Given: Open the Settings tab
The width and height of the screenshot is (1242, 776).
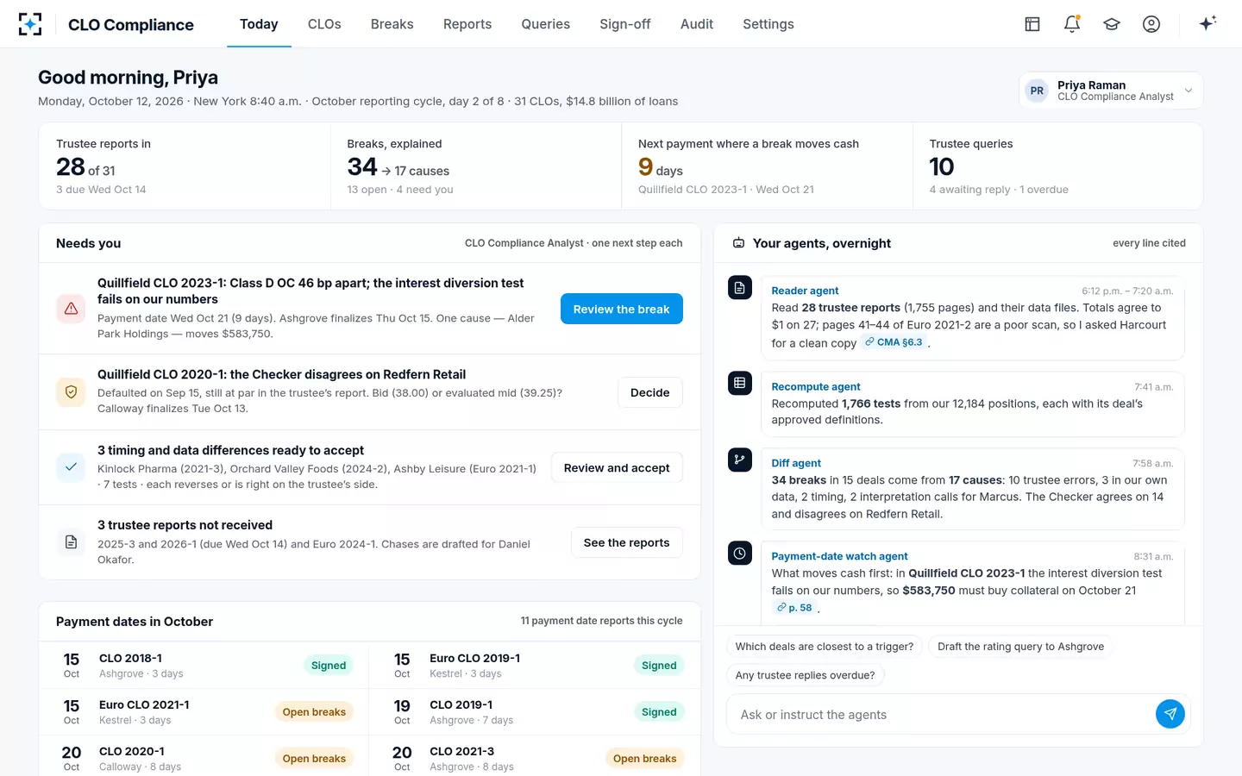Looking at the screenshot, I should pyautogui.click(x=768, y=24).
